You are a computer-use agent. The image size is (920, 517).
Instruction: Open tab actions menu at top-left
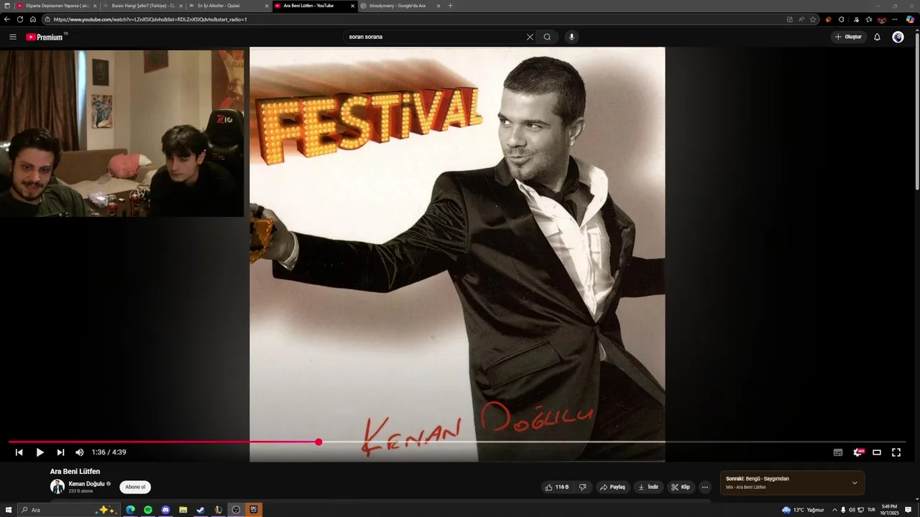point(7,6)
